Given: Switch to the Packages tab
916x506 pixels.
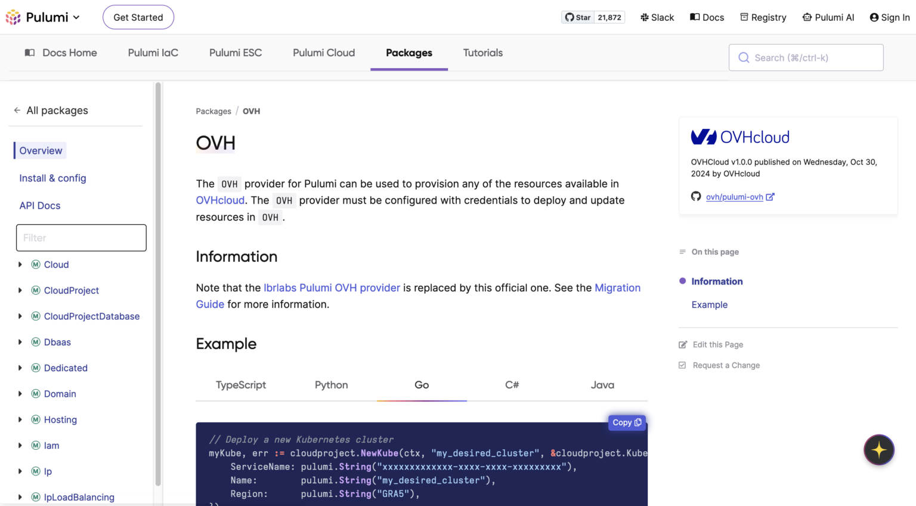Looking at the screenshot, I should pyautogui.click(x=409, y=53).
